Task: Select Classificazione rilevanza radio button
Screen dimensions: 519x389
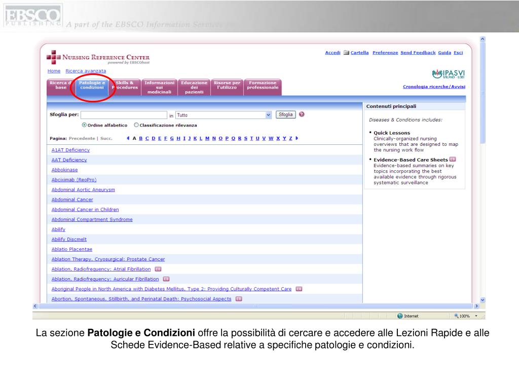Action: coord(136,125)
